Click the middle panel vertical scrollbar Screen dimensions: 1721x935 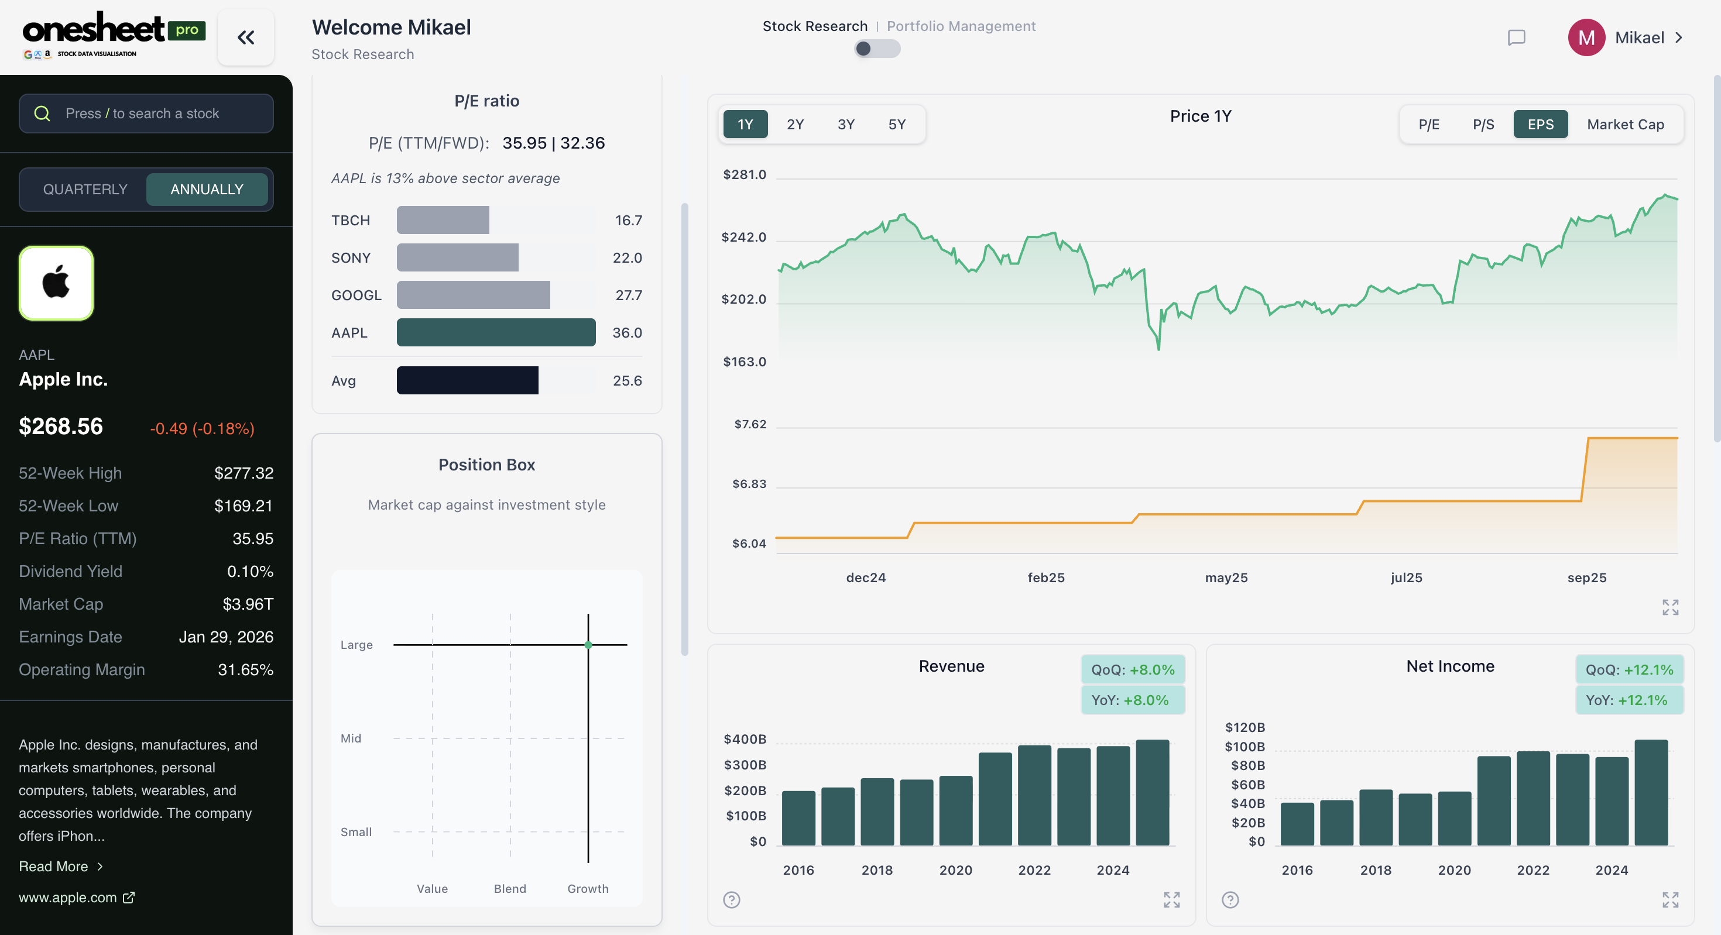(684, 428)
